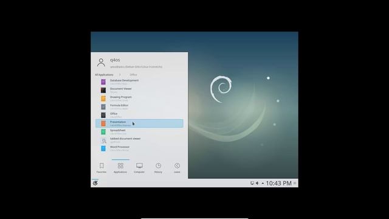Open the panel options hamburger icon
This screenshot has width=389, height=219.
click(295, 183)
